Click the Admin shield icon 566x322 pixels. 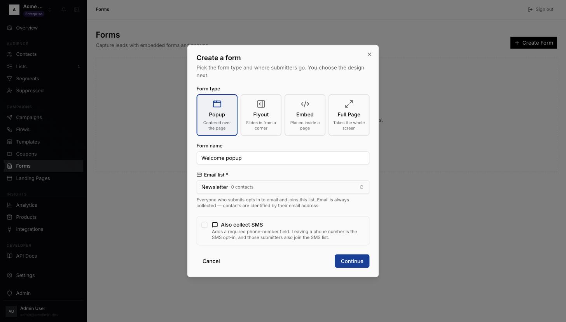click(10, 293)
